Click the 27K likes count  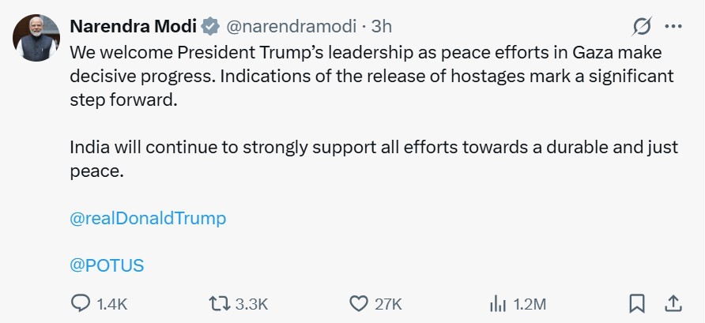[x=389, y=304]
